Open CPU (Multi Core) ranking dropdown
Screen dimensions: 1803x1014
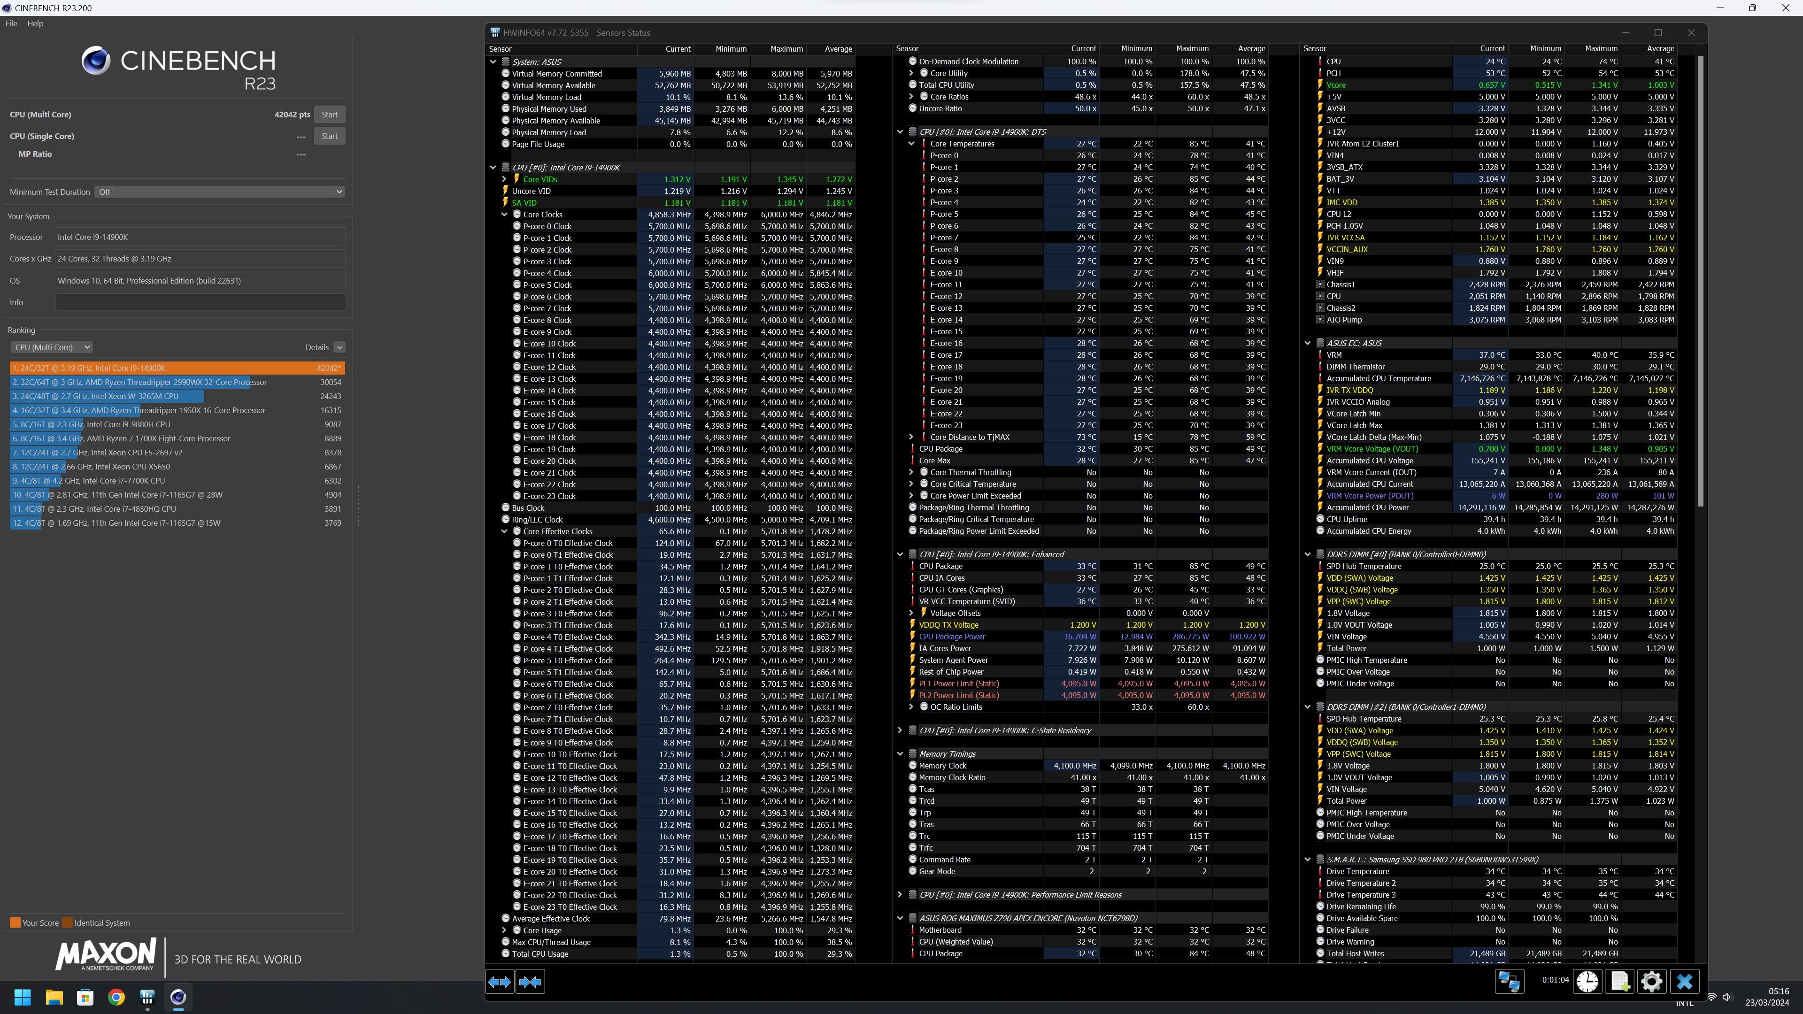51,347
